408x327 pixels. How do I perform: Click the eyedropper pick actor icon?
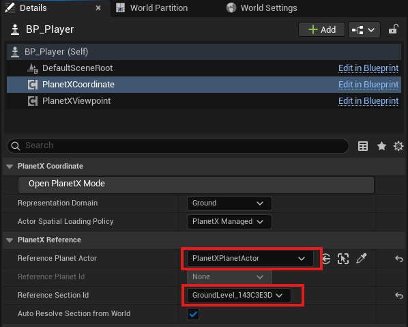pos(362,258)
